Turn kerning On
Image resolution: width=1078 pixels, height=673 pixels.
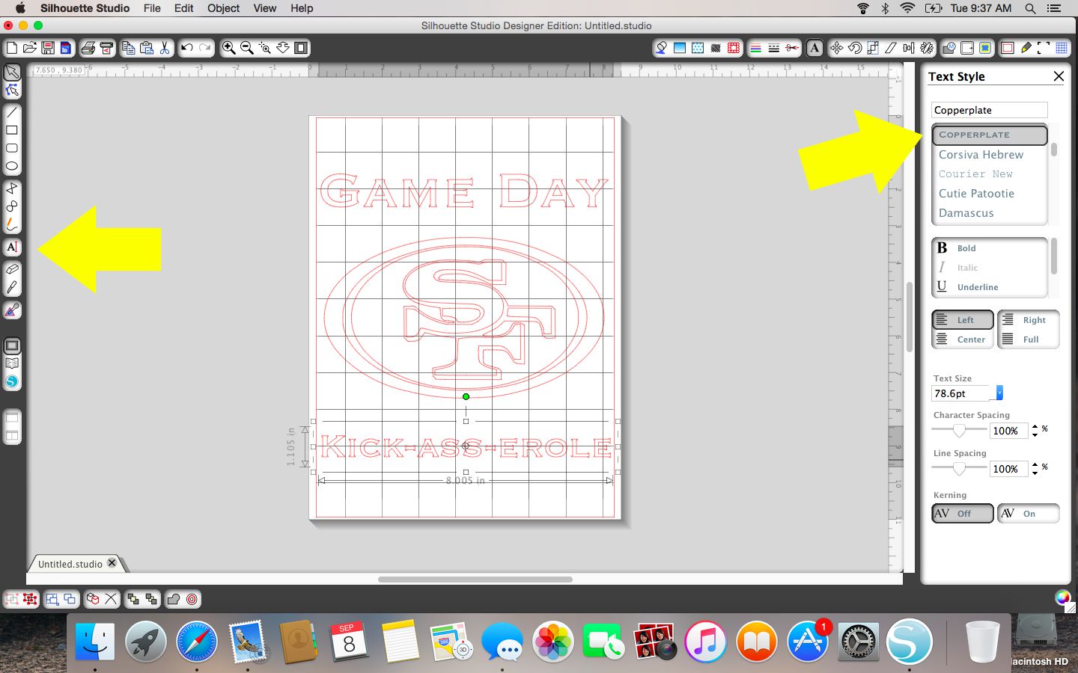(1029, 514)
